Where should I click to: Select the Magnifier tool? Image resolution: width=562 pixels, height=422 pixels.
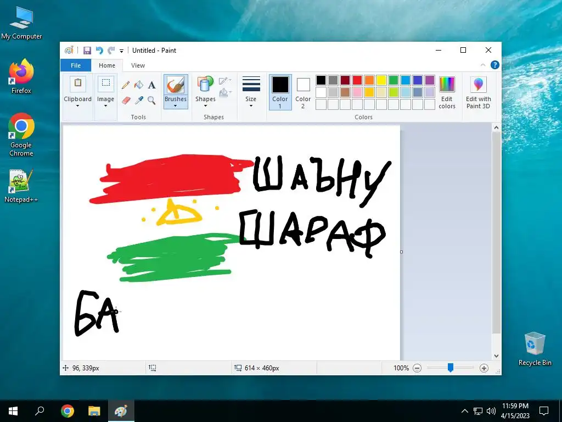click(x=151, y=101)
